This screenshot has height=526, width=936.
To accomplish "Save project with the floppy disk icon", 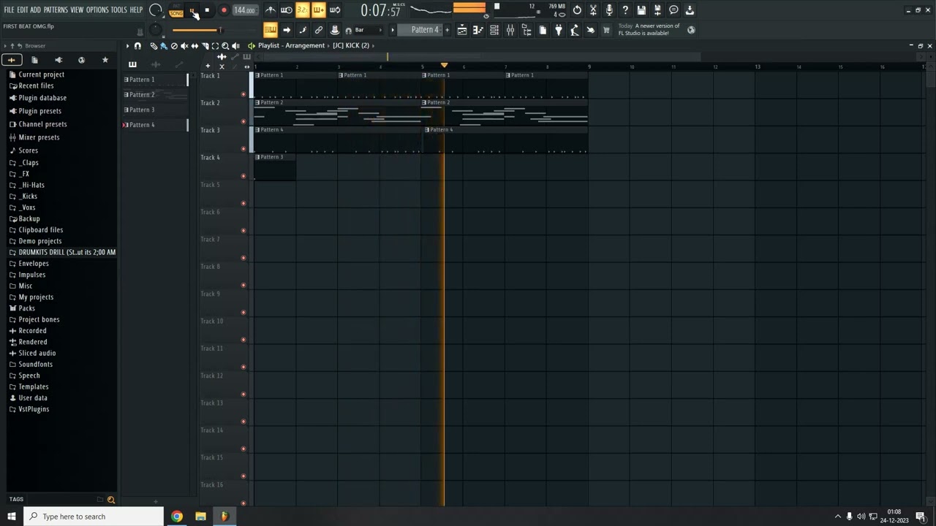I will click(x=641, y=10).
